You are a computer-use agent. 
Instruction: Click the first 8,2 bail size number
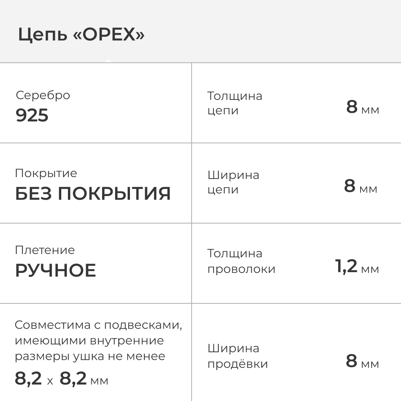click(28, 379)
